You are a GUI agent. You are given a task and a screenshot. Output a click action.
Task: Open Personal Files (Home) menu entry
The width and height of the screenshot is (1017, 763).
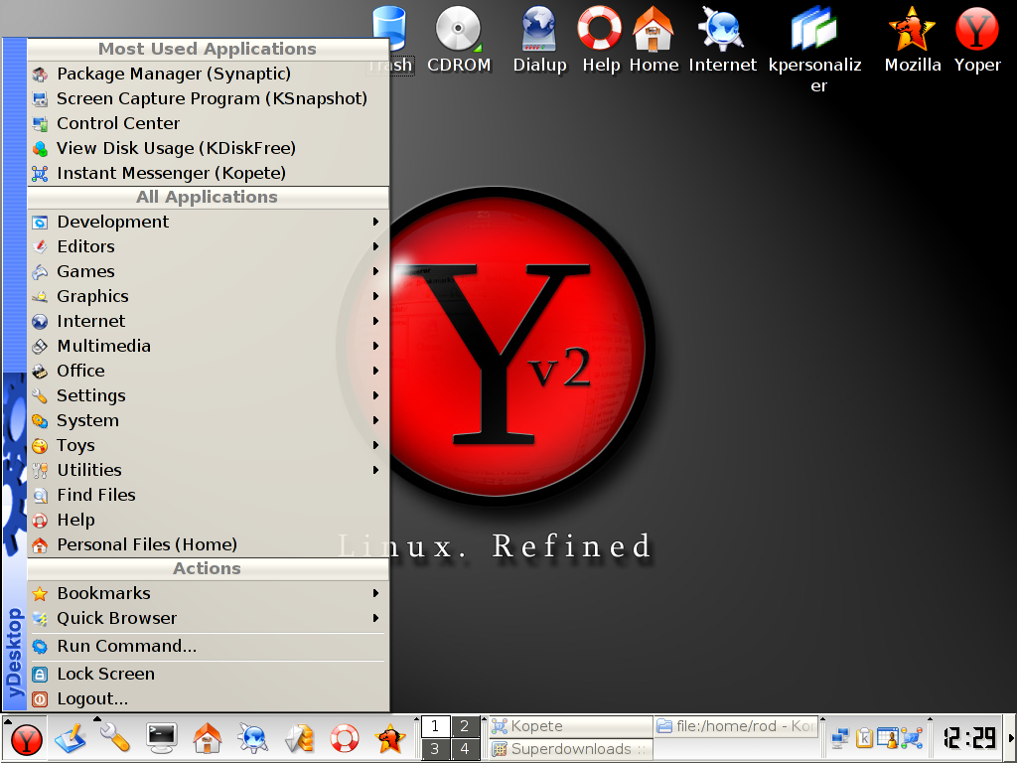tap(208, 544)
